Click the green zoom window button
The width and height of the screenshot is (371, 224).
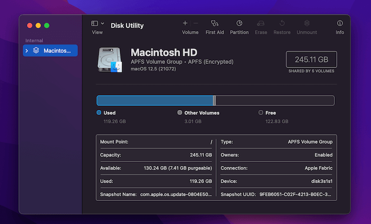[x=46, y=26]
